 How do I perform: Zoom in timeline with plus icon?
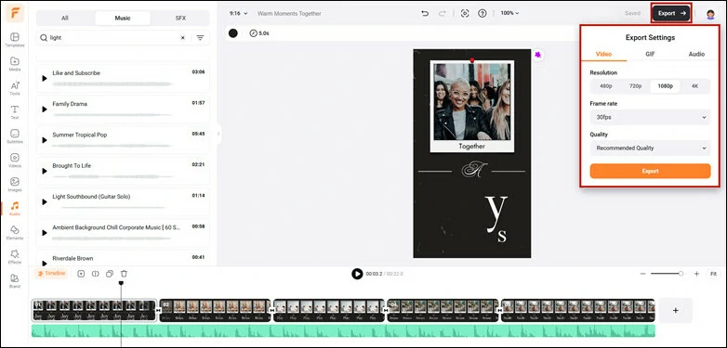tap(696, 274)
